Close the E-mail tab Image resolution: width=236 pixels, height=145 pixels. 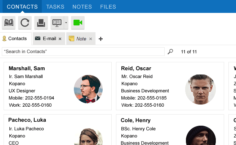(x=60, y=39)
